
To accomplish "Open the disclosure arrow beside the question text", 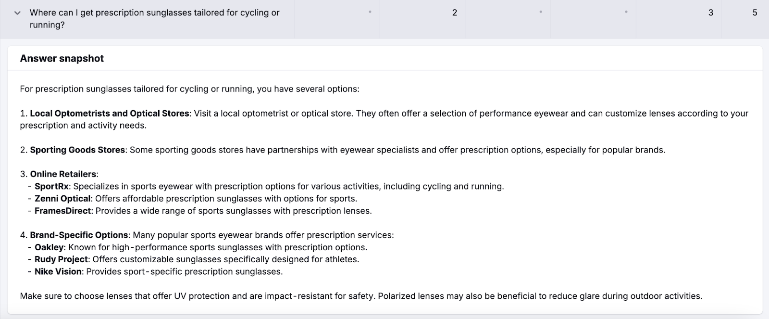I will coord(17,13).
